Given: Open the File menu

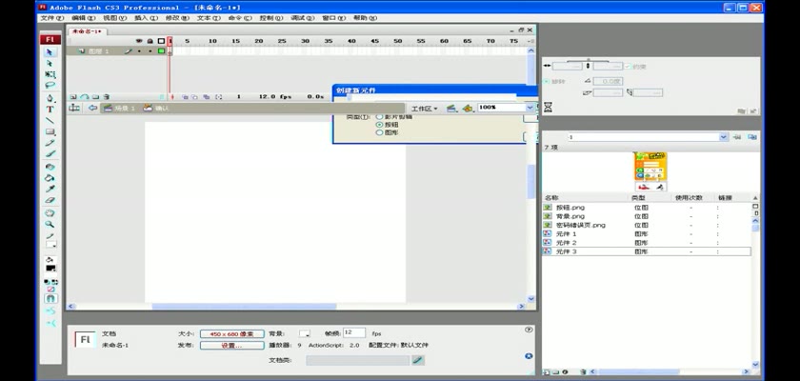Looking at the screenshot, I should click(52, 18).
